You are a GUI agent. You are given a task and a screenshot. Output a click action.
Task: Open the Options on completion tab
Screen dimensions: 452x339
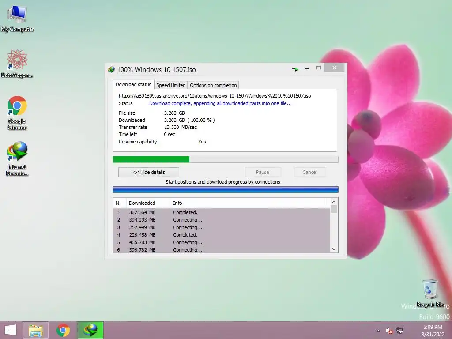(213, 85)
